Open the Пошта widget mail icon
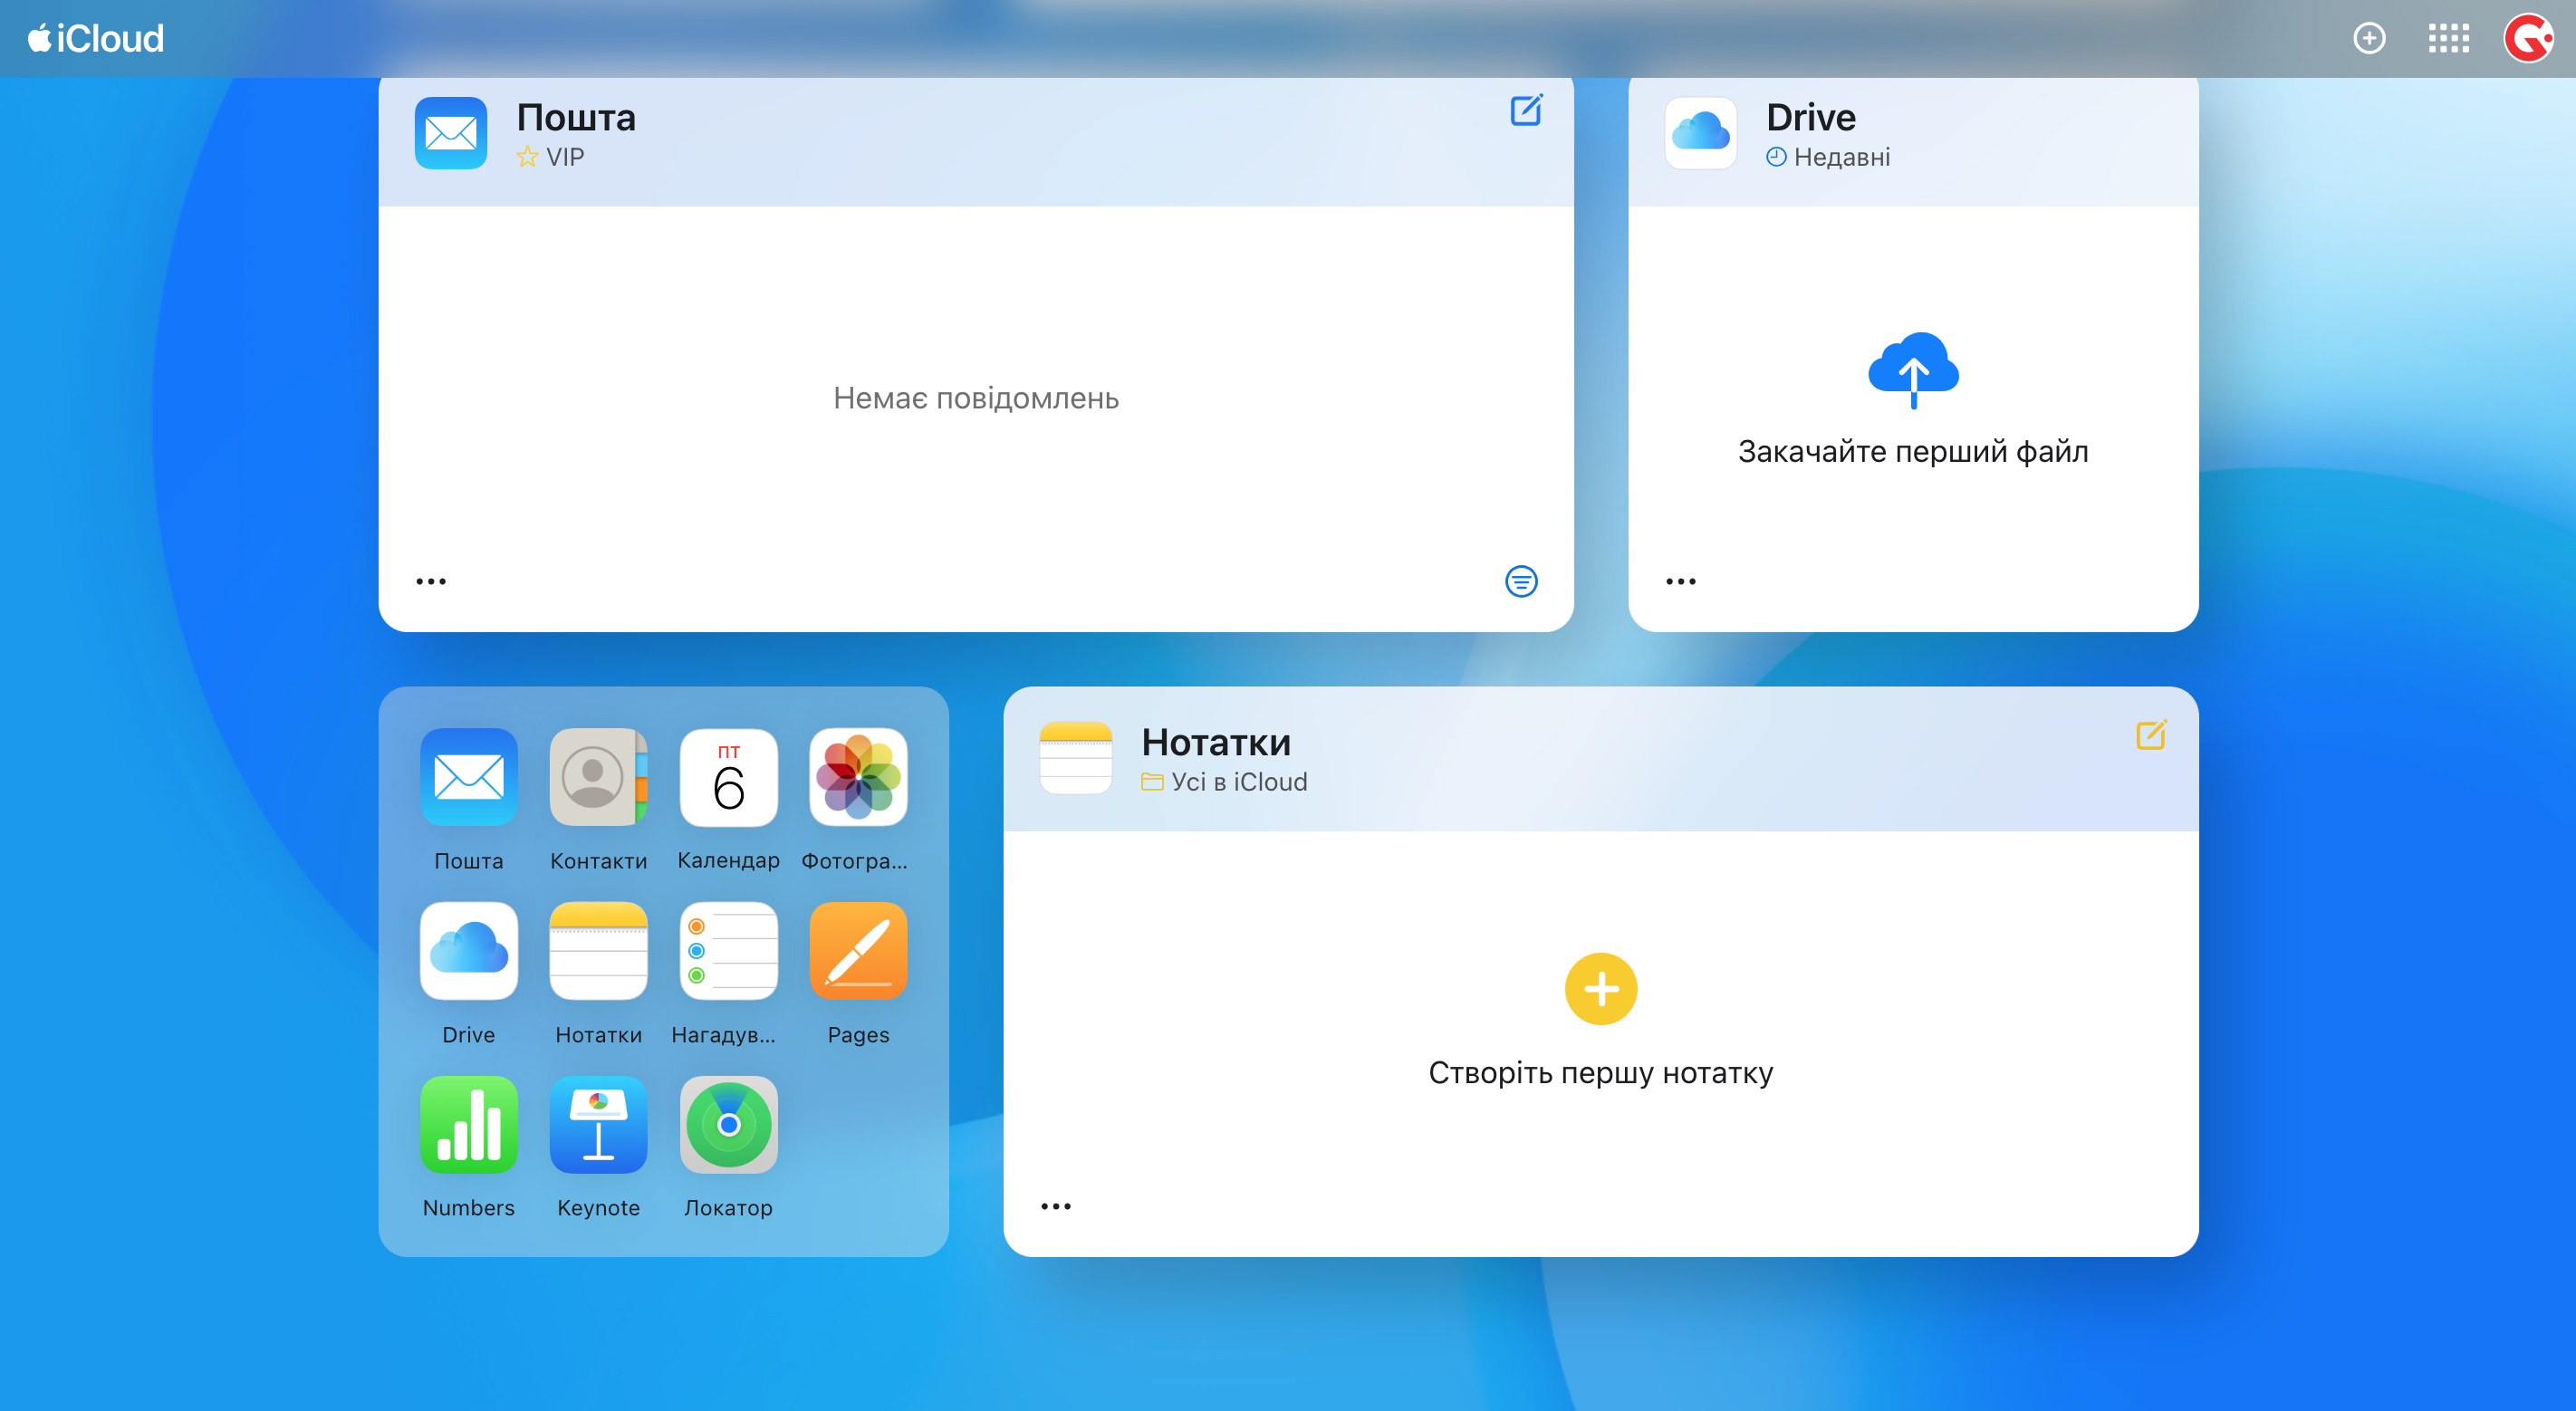This screenshot has height=1411, width=2576. 451,132
